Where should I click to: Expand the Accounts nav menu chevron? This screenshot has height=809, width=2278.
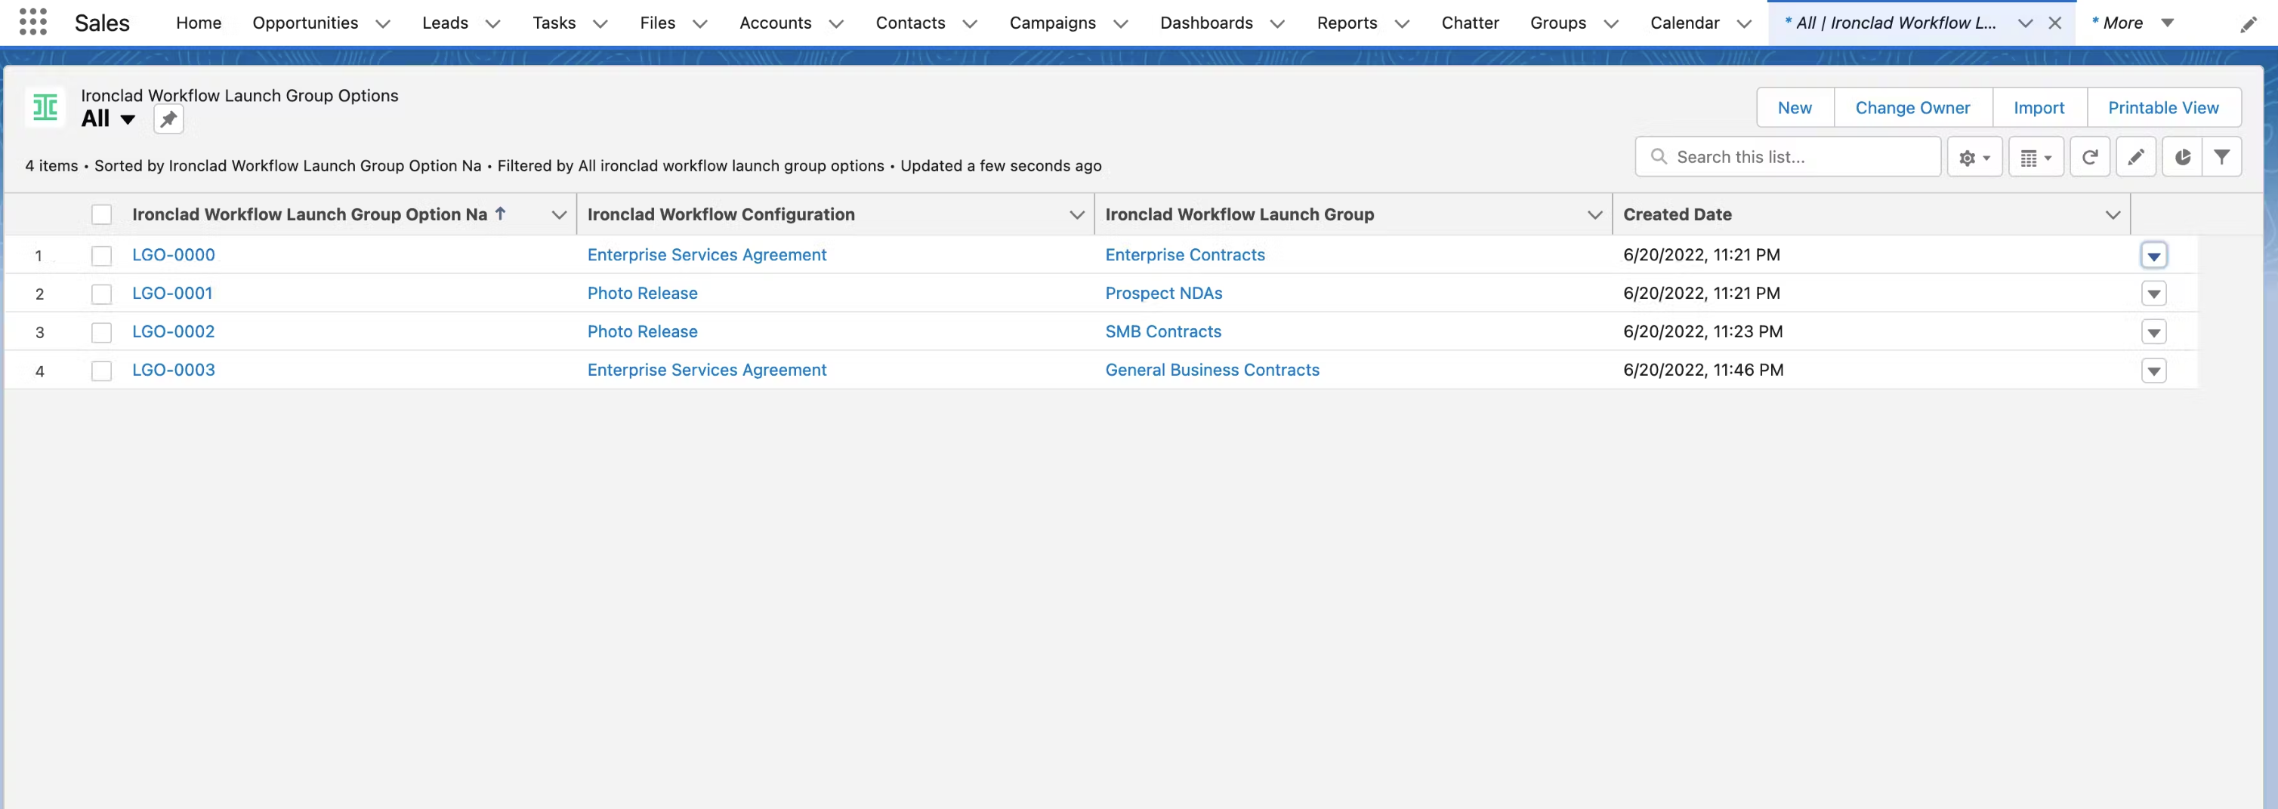[835, 24]
